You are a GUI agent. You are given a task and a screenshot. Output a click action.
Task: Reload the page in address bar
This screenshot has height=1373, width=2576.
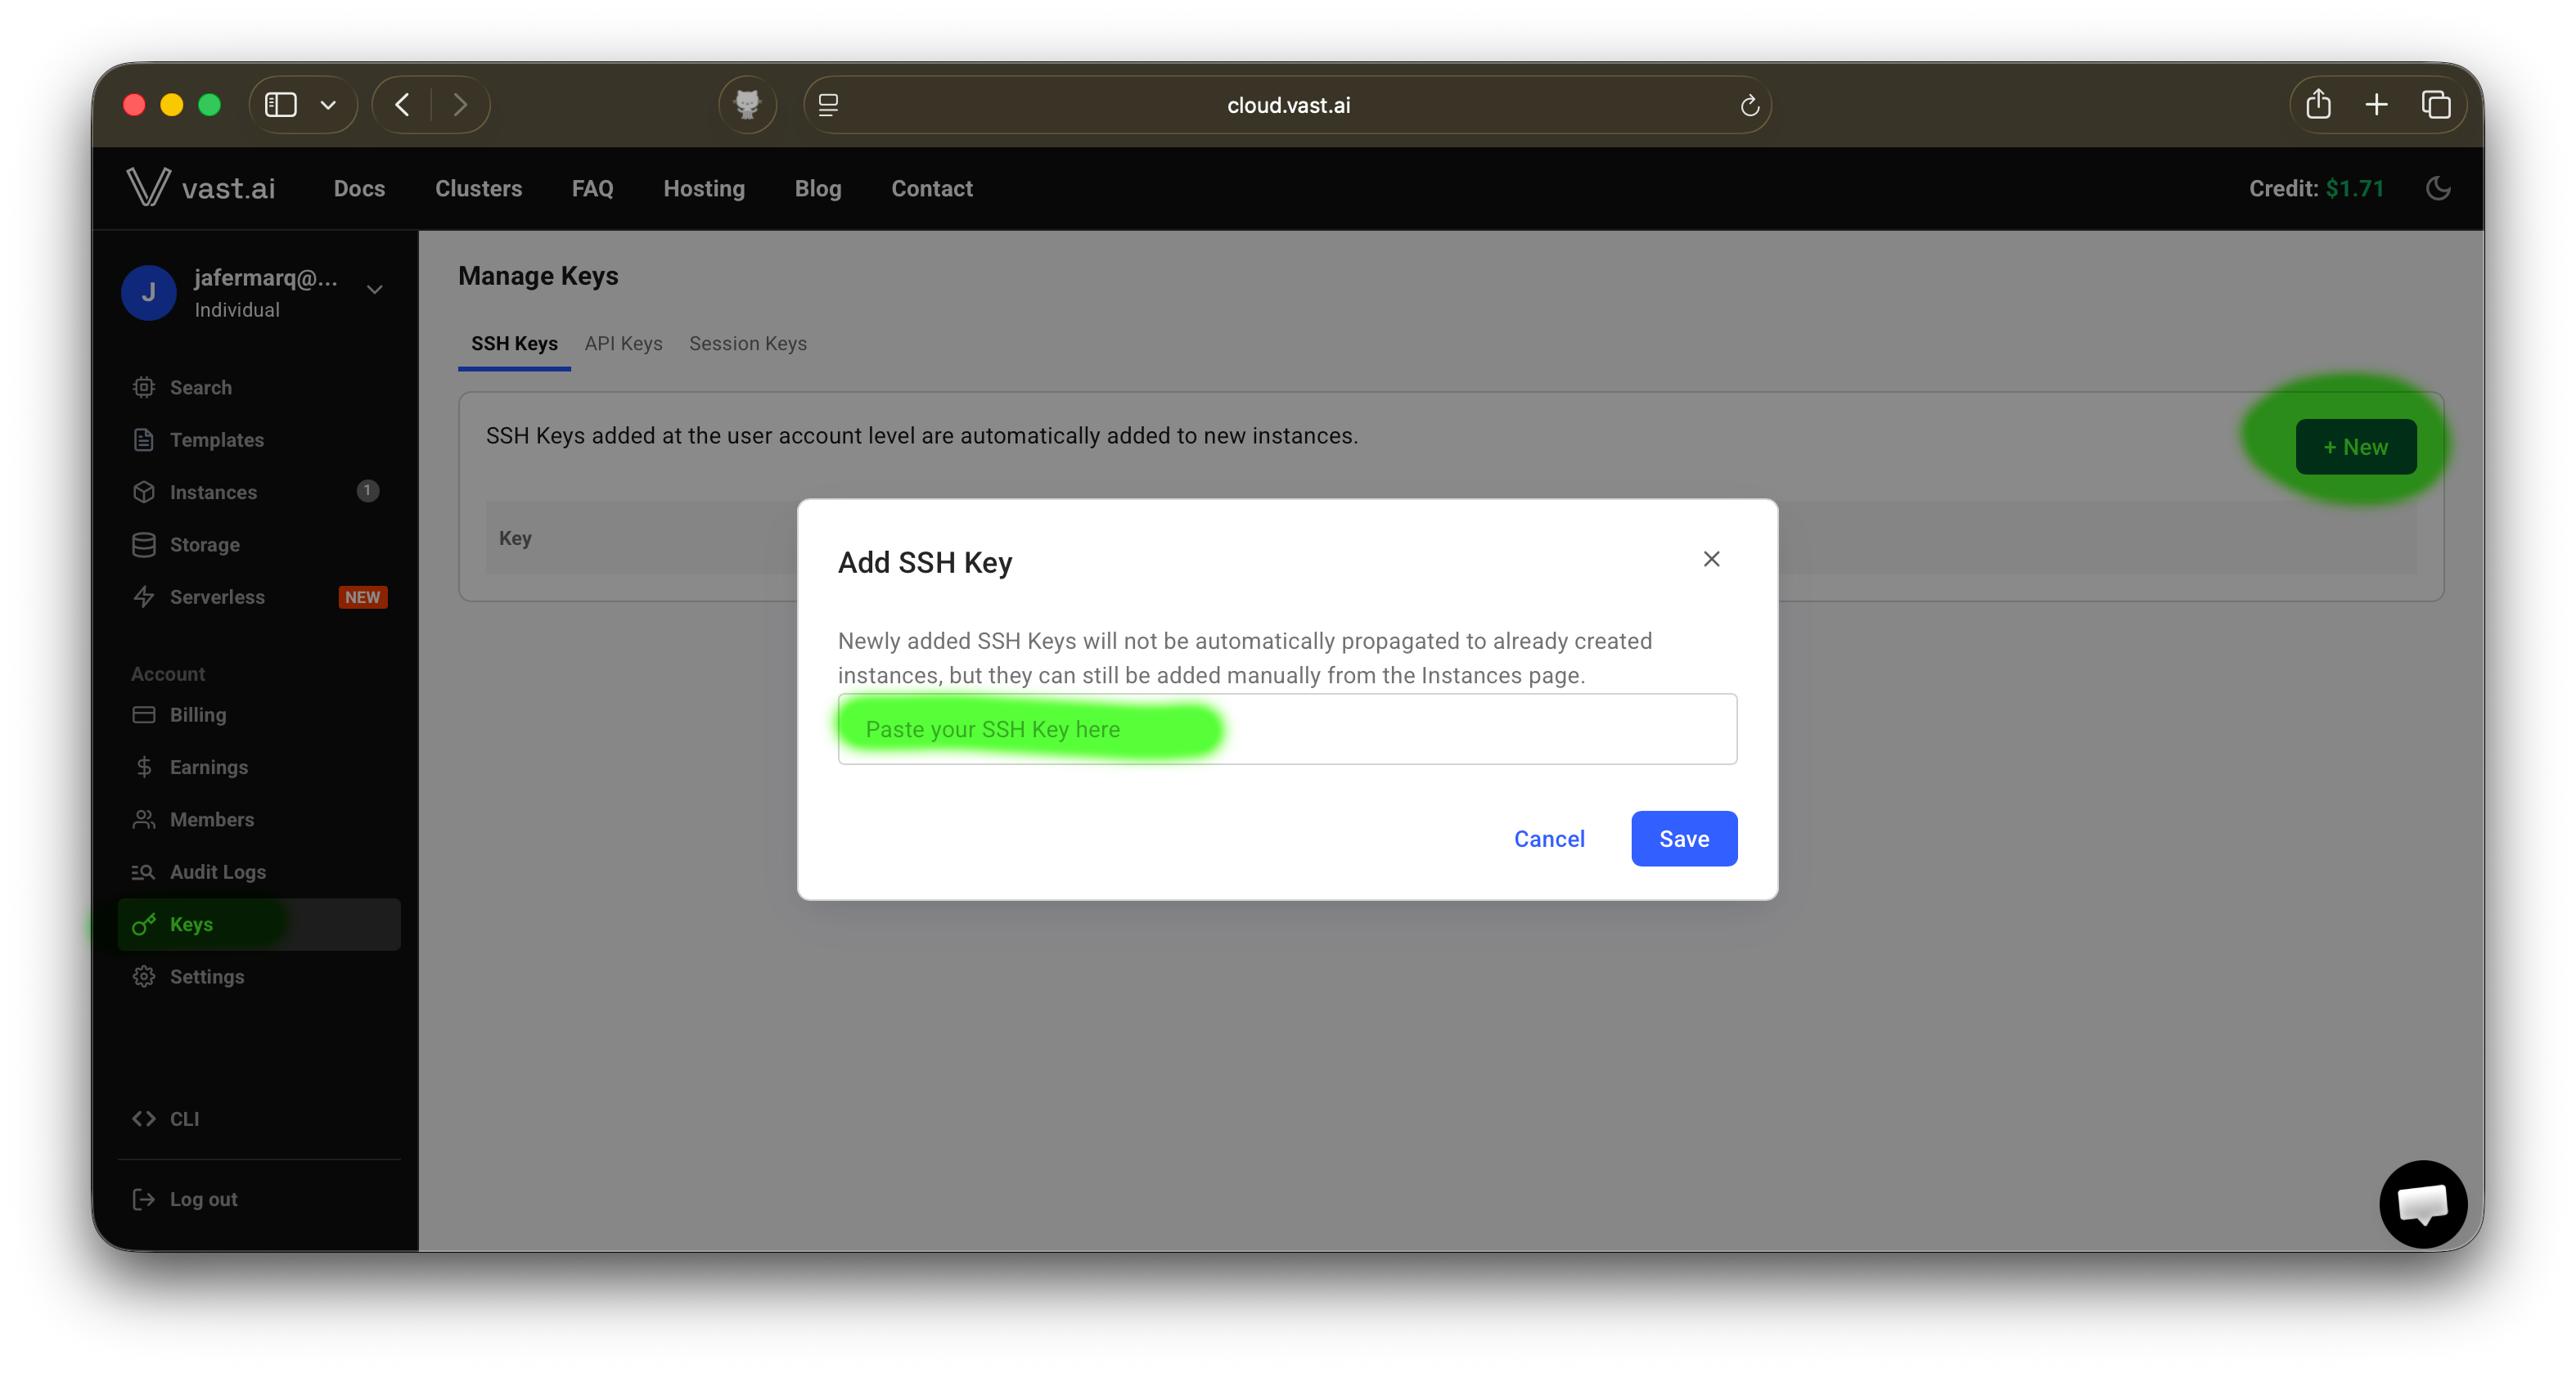1749,105
